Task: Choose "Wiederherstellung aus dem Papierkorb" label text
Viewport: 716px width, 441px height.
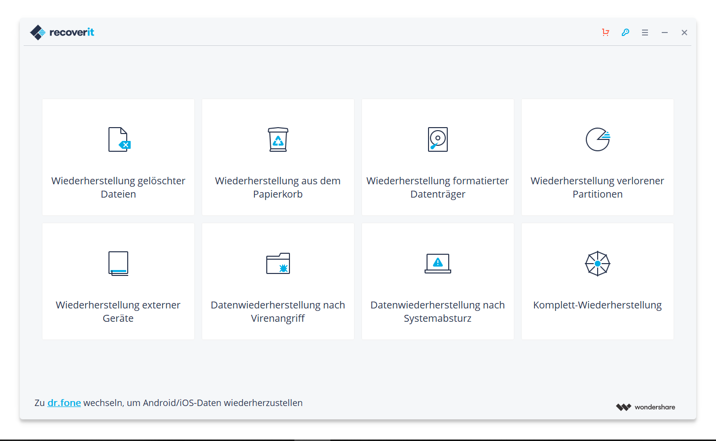Action: pyautogui.click(x=278, y=187)
